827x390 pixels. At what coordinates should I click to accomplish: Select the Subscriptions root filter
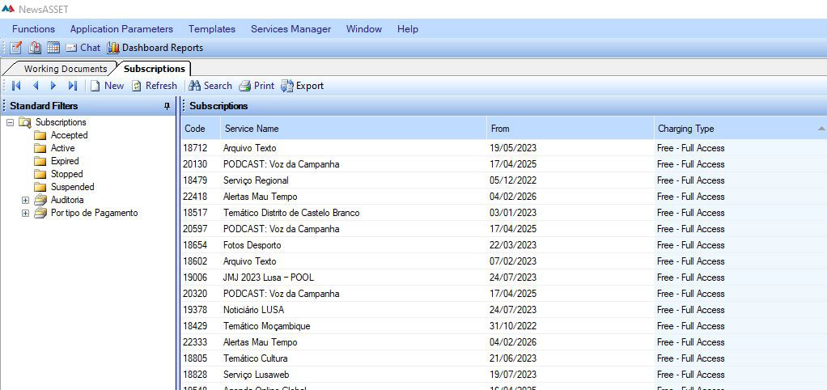coord(61,122)
